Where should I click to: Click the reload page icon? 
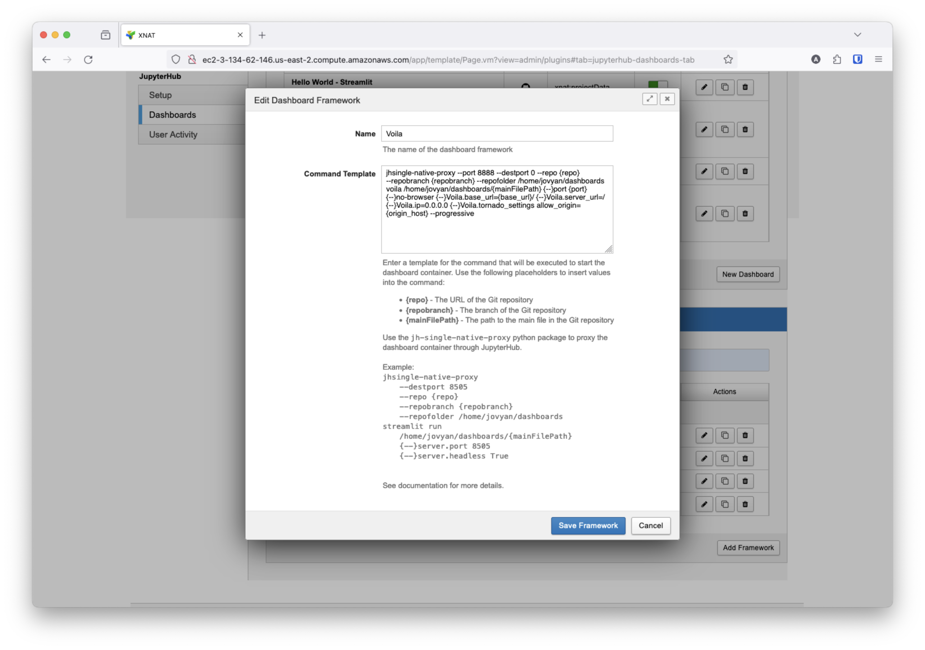(x=88, y=60)
